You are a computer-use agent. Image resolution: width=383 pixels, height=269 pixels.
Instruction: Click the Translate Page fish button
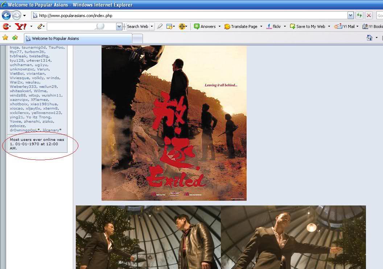[241, 27]
